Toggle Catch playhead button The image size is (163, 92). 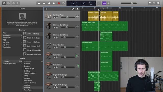pyautogui.click(x=77, y=9)
